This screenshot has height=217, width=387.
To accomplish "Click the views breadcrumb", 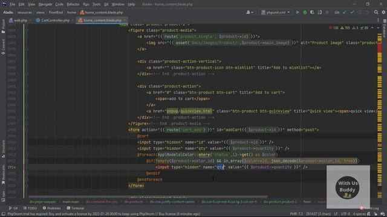I will click(41, 12).
